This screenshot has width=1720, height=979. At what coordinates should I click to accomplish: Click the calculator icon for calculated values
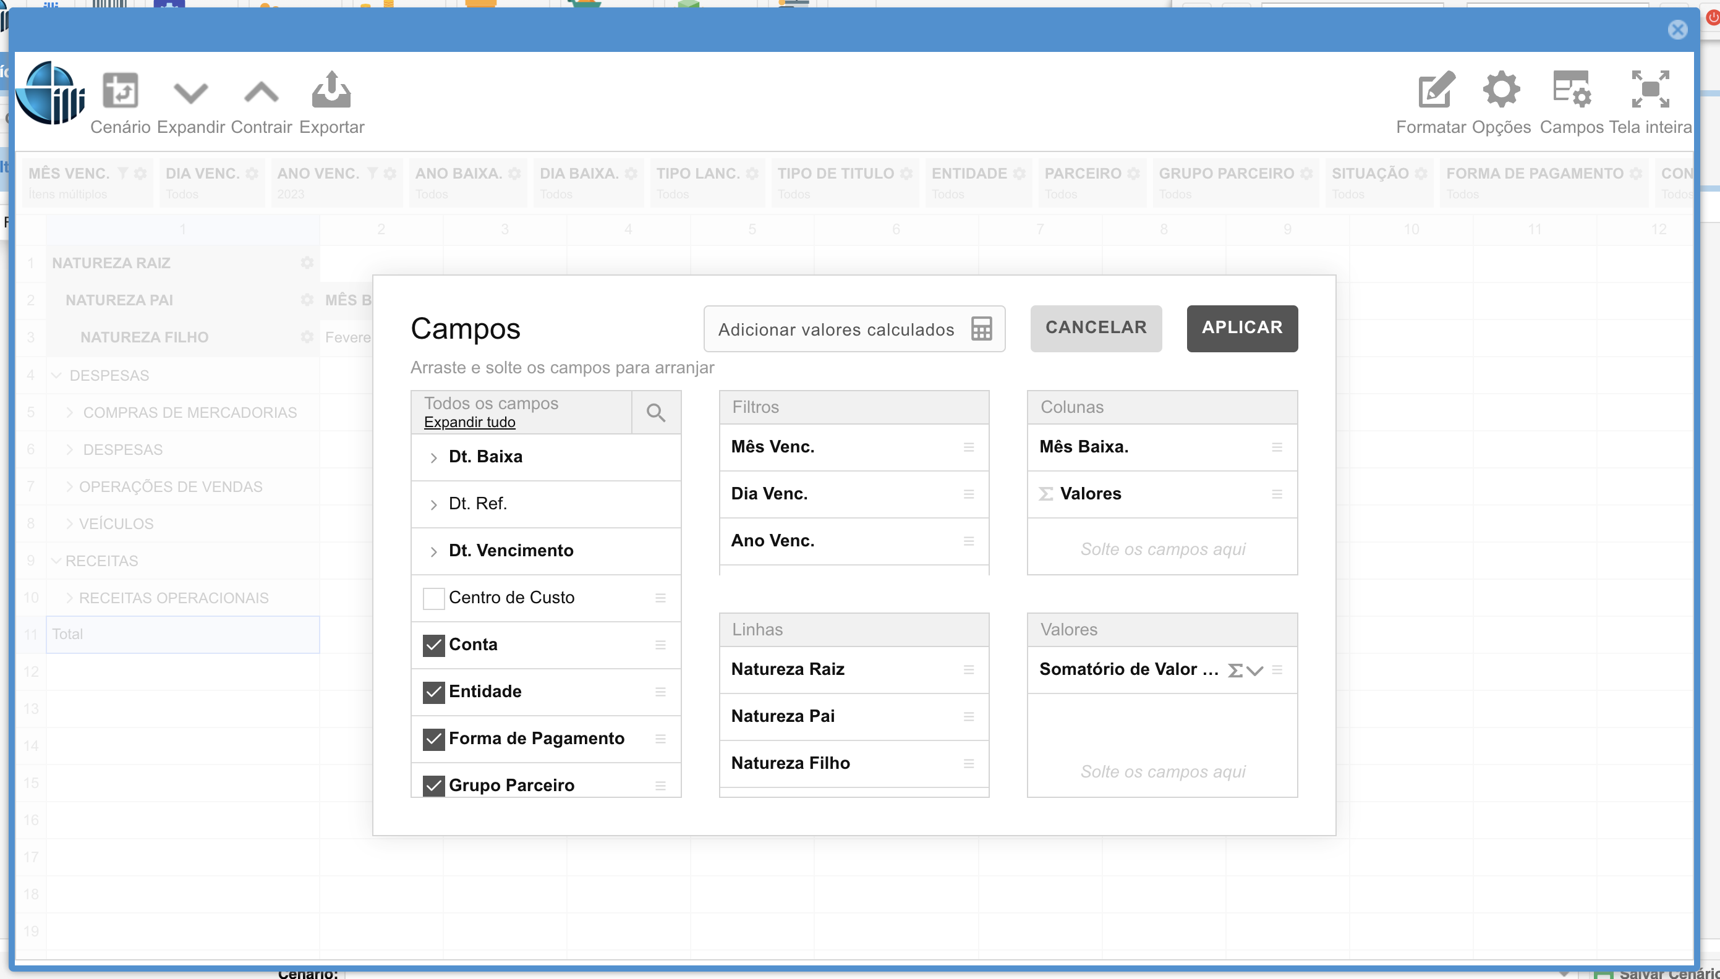(981, 329)
